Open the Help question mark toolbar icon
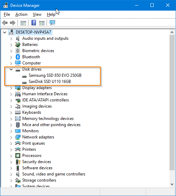The width and height of the screenshot is (176, 196). point(34,23)
